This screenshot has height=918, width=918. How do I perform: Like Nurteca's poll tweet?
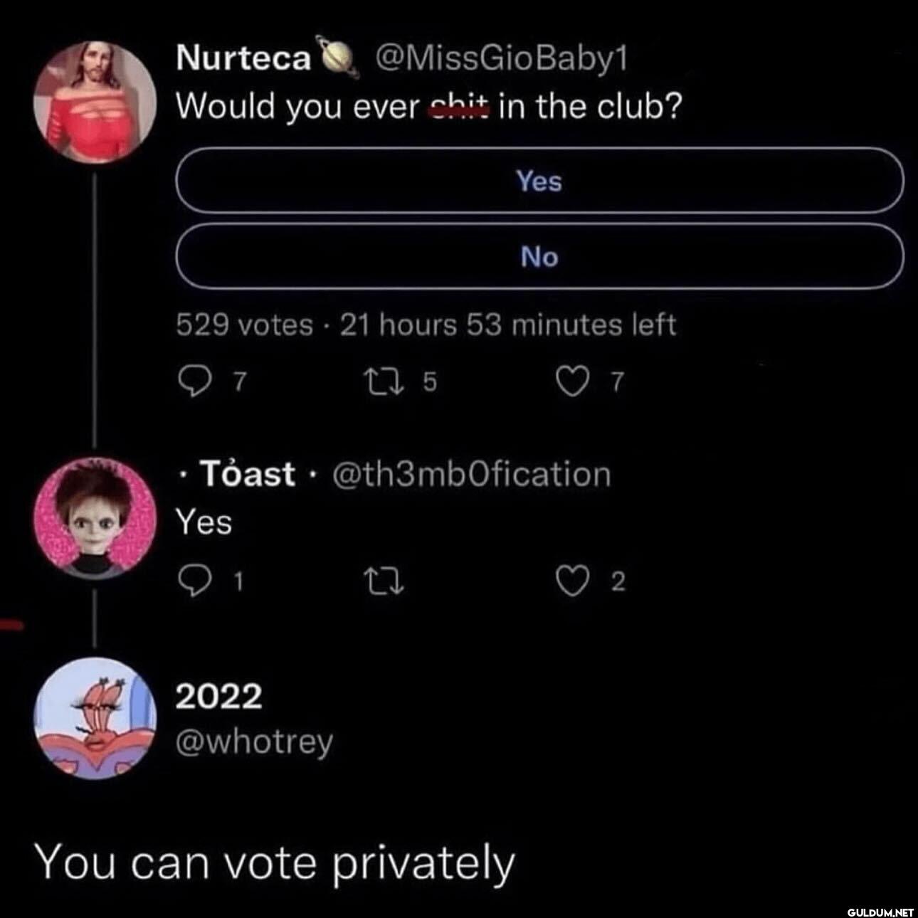pyautogui.click(x=569, y=384)
